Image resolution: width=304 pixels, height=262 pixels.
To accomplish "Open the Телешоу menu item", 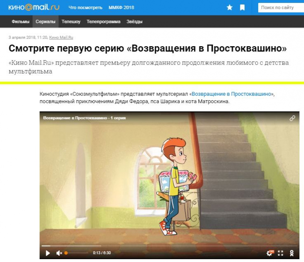I will coord(71,22).
